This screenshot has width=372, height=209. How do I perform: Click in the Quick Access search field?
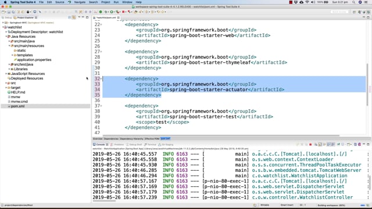(339, 12)
